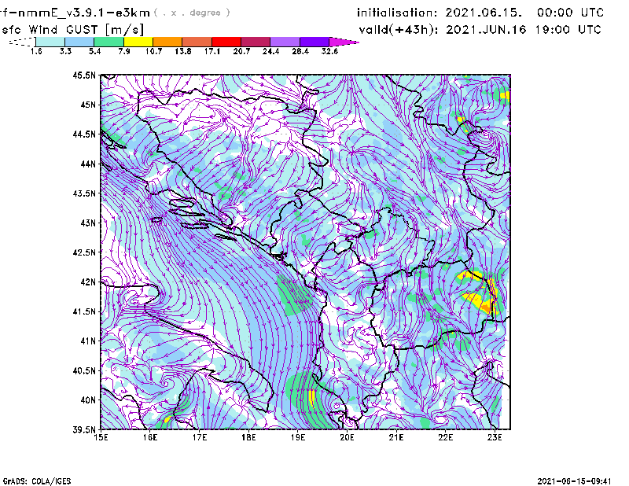
Task: Click latitude label 44N
Action: [88, 164]
